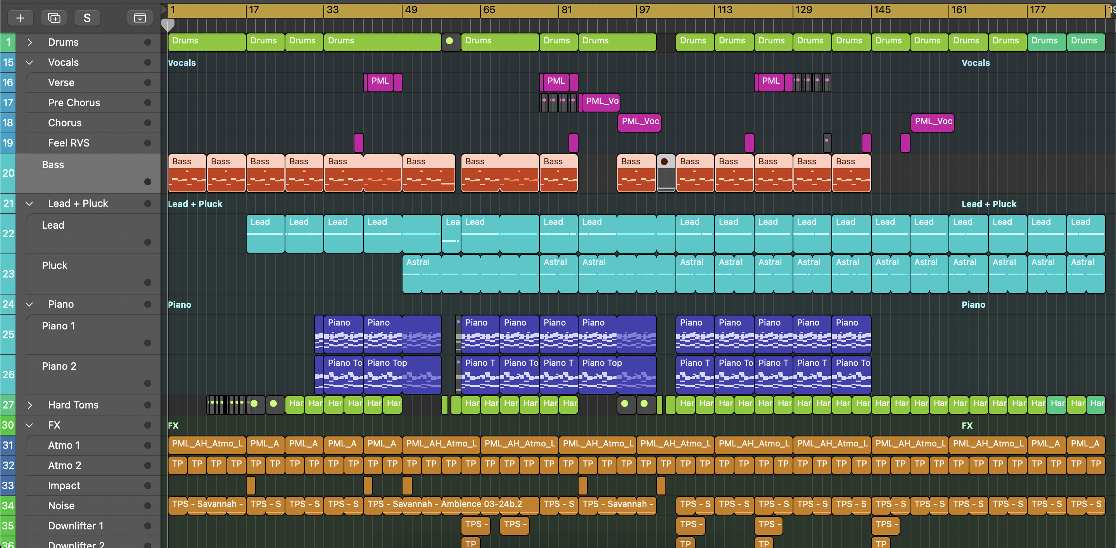The height and width of the screenshot is (548, 1116).
Task: Select the Chorus track header
Action: point(93,123)
